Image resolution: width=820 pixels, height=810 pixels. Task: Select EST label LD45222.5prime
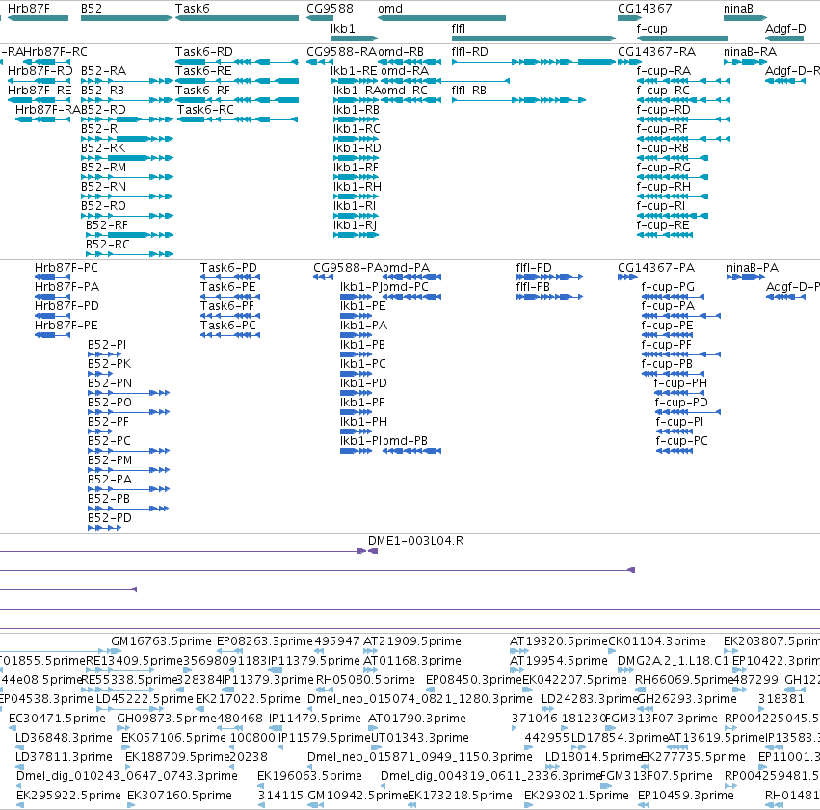pyautogui.click(x=145, y=699)
